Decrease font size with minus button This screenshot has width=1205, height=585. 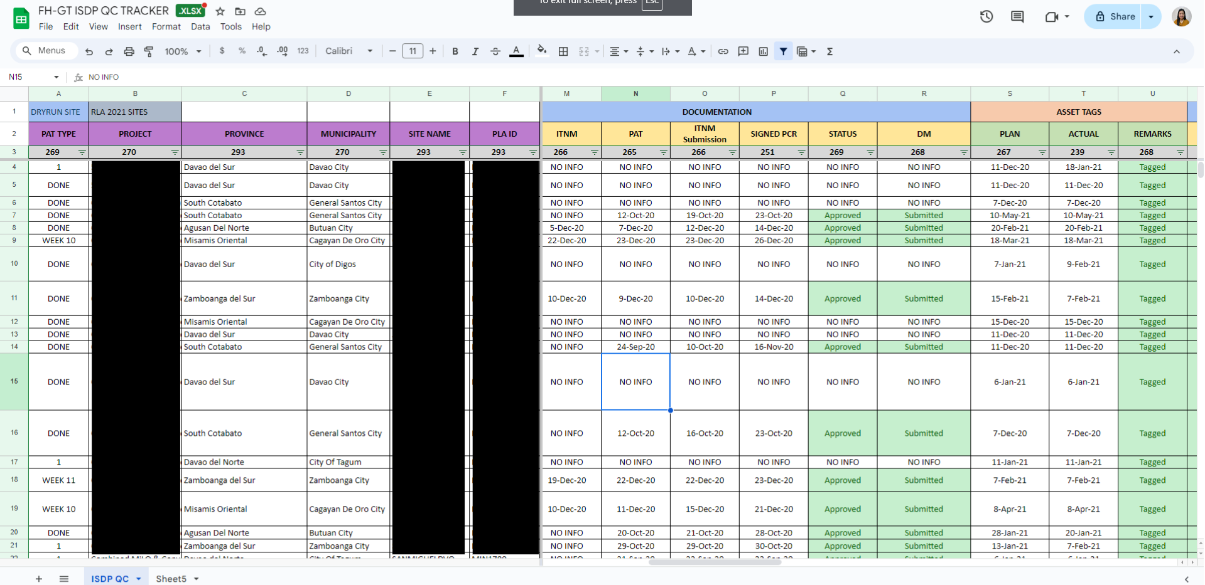[392, 51]
